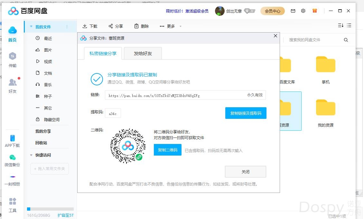Open 文档 documents category
Image resolution: width=364 pixels, height=219 pixels.
click(x=48, y=73)
